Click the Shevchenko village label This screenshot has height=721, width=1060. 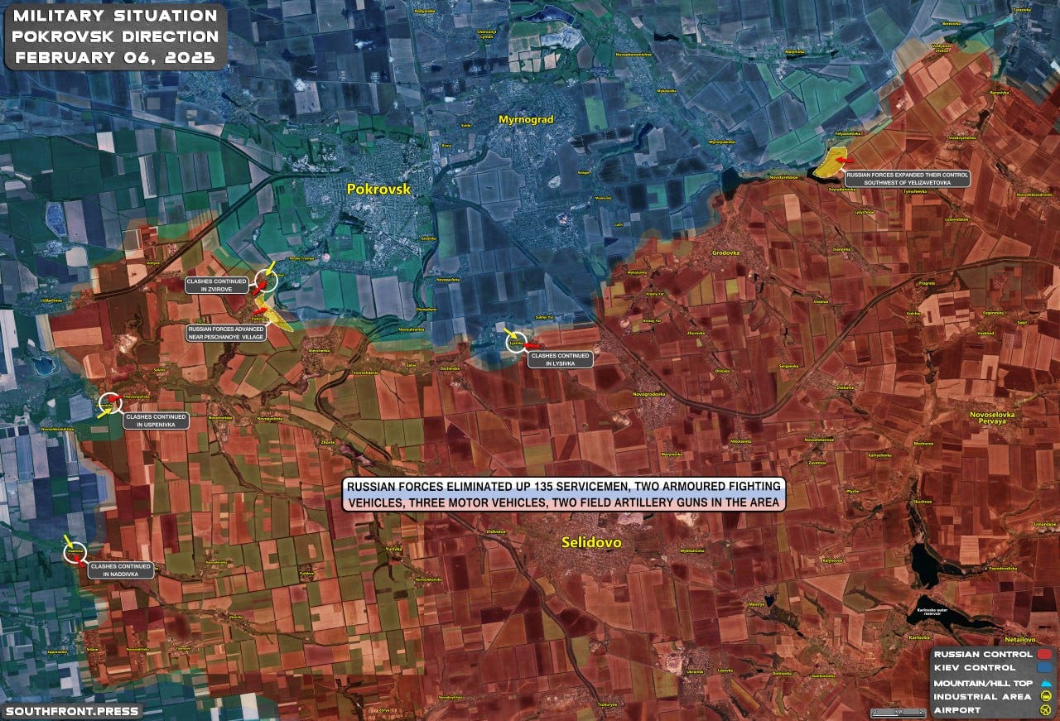click(320, 350)
